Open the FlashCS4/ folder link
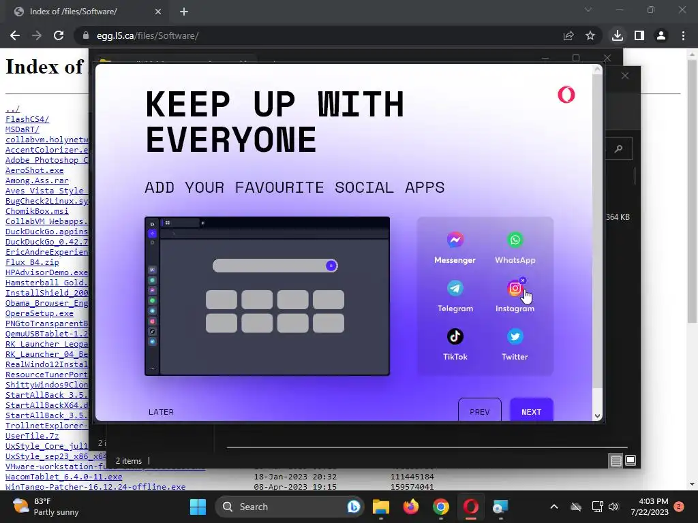Viewport: 698px width, 523px height. click(27, 119)
